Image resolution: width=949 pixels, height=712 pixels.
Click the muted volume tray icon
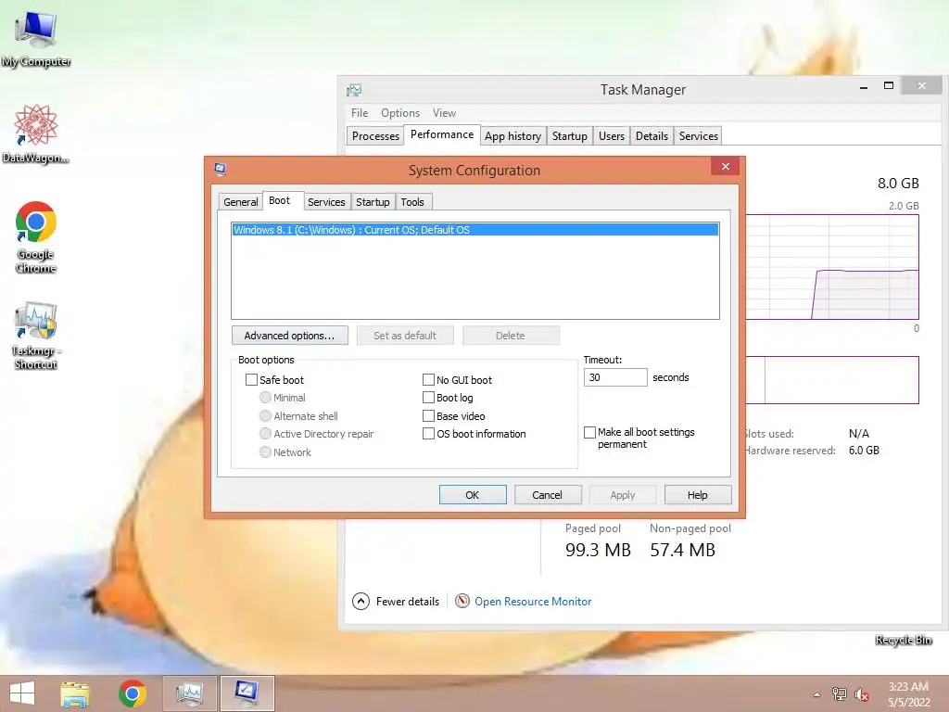[862, 694]
